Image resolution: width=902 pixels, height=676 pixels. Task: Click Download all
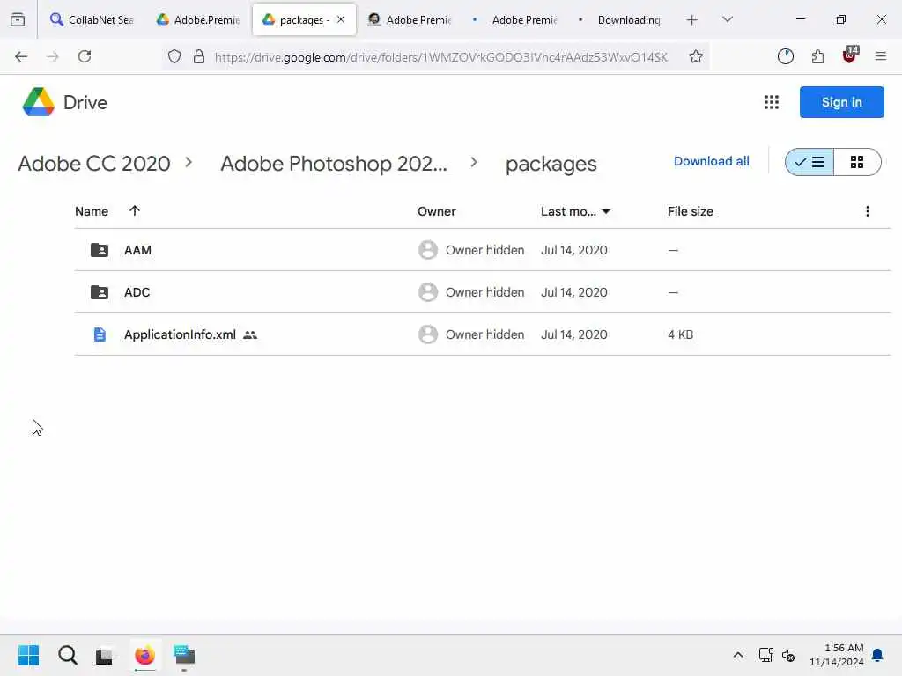tap(711, 162)
